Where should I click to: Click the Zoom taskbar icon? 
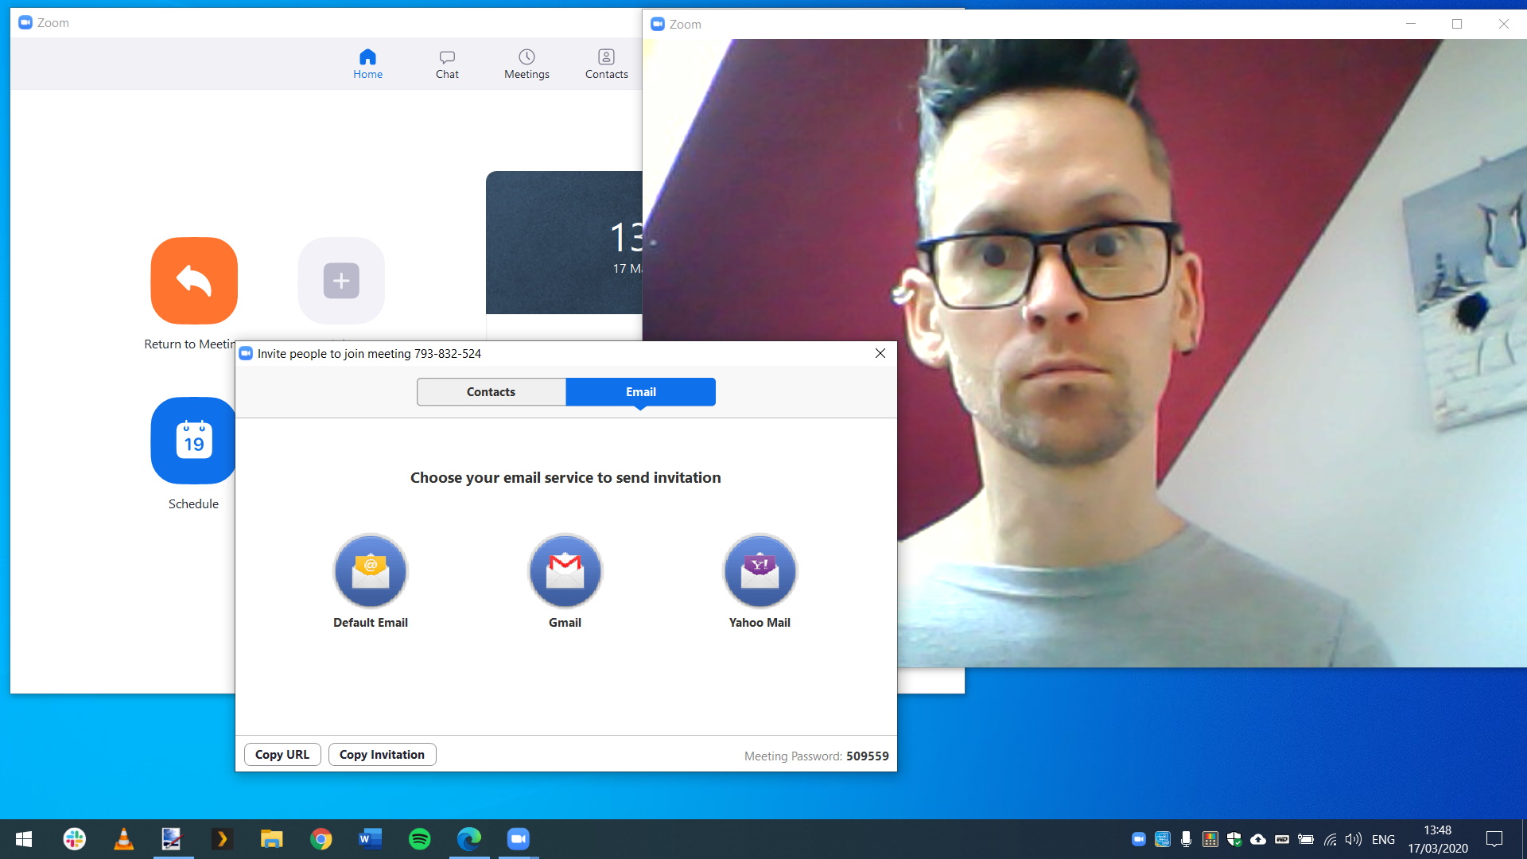pos(519,839)
